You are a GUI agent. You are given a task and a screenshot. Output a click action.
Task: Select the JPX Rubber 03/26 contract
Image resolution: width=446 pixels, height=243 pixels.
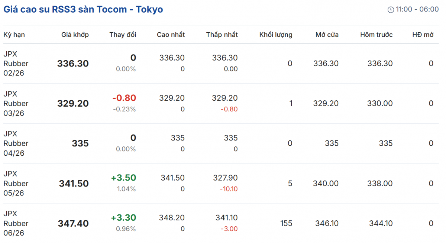[16, 103]
